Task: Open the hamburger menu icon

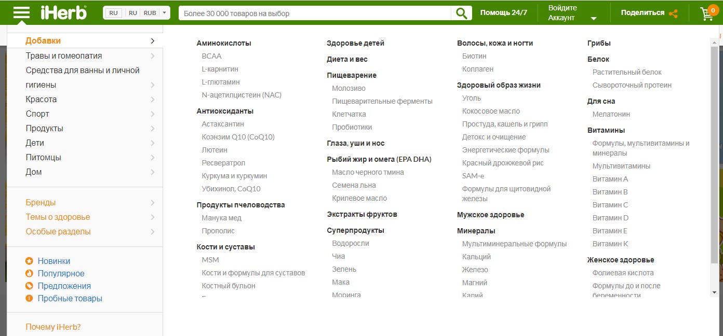Action: 21,12
